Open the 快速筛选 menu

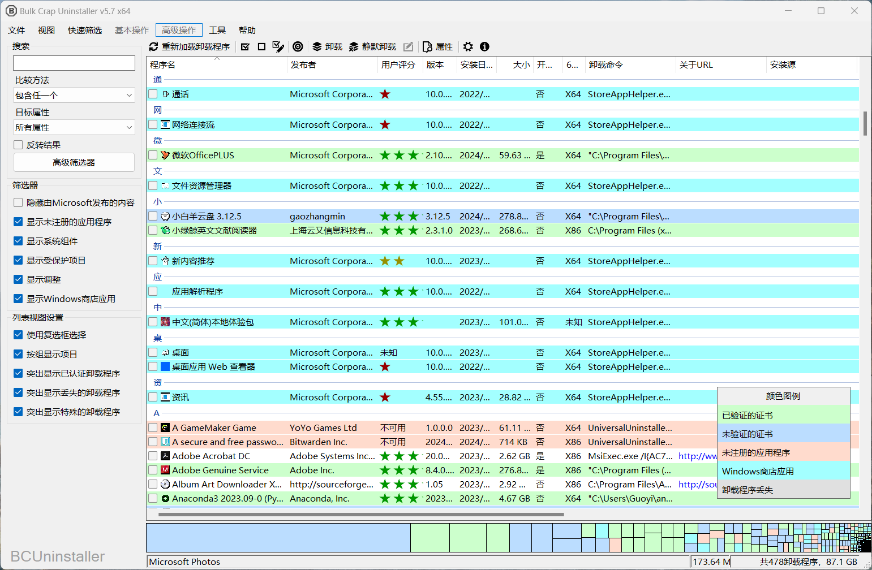coord(85,30)
